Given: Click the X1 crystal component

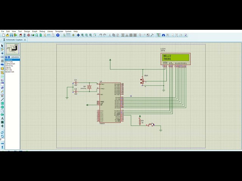Looking at the screenshot, I should (89, 87).
